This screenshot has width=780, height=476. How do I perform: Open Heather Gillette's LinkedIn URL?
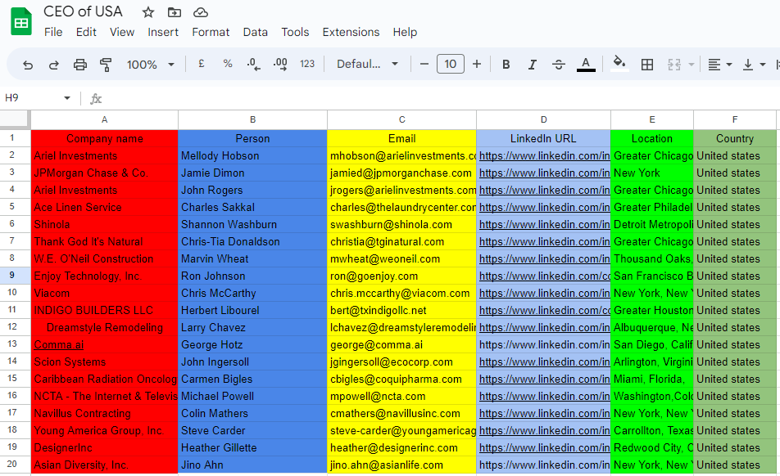tap(544, 447)
